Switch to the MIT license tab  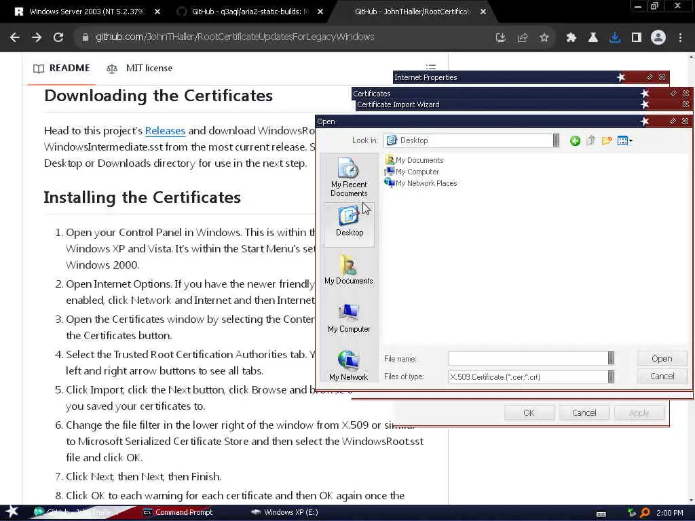[x=140, y=69]
